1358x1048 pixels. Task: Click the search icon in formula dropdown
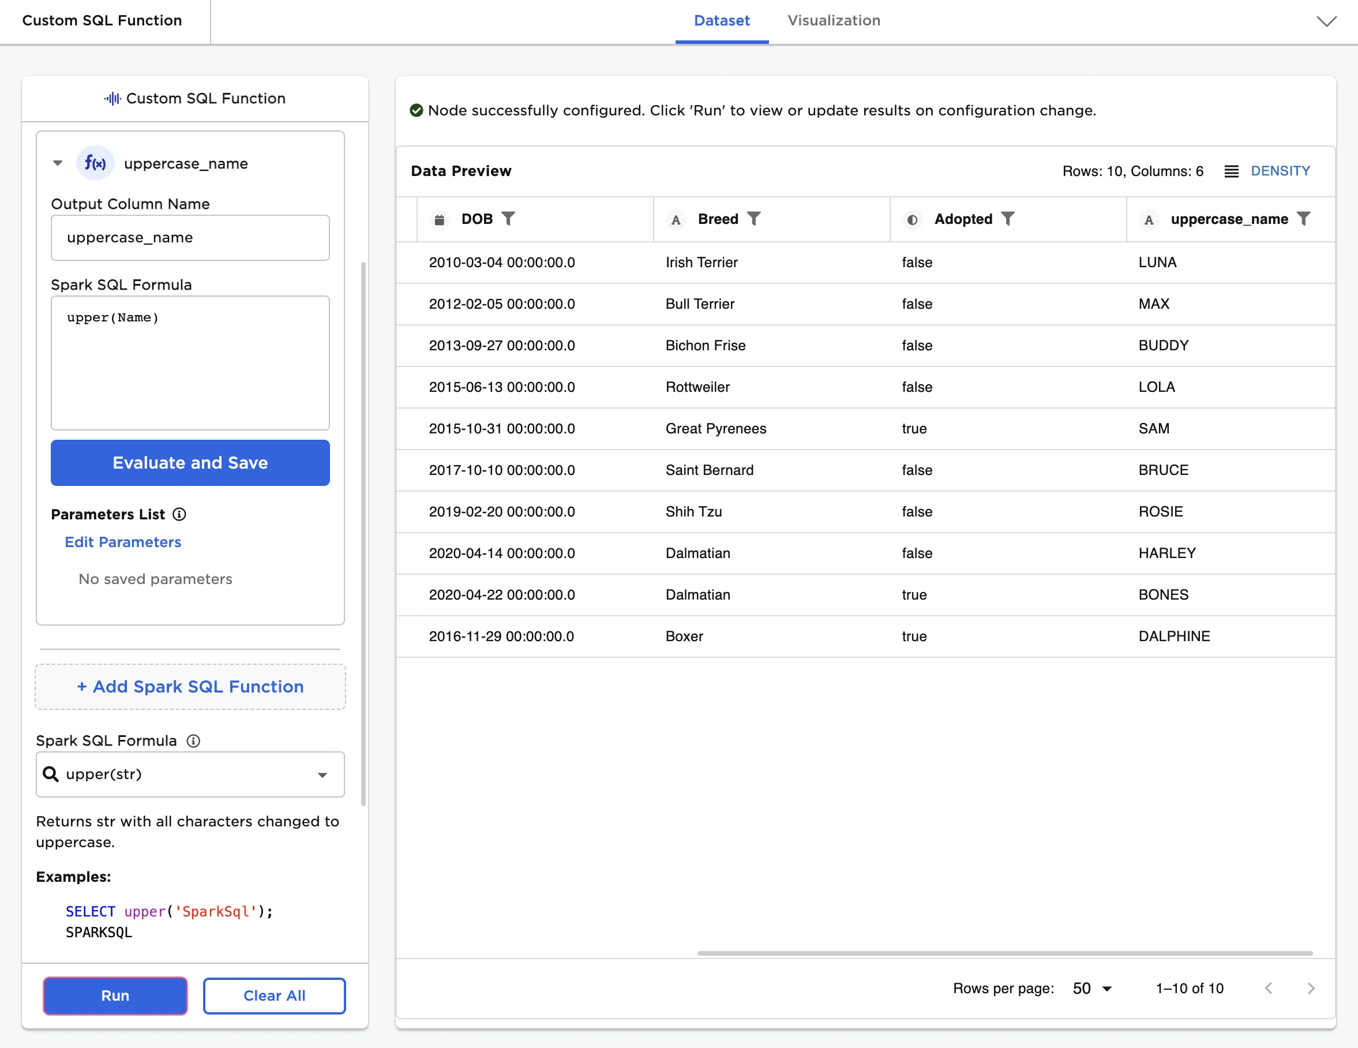click(50, 774)
